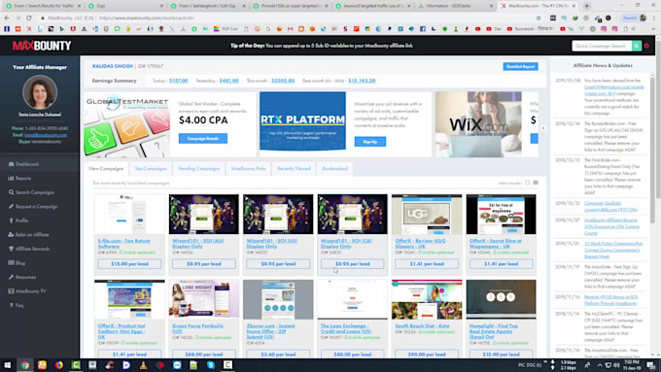Open the Reports chart icon

[x=11, y=178]
